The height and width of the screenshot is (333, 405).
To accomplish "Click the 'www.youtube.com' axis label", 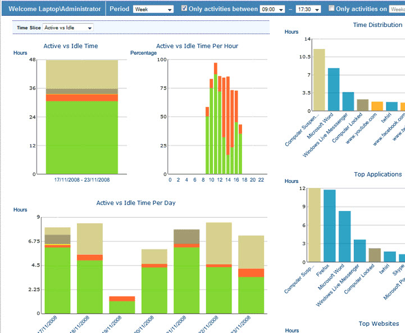I will point(361,128).
